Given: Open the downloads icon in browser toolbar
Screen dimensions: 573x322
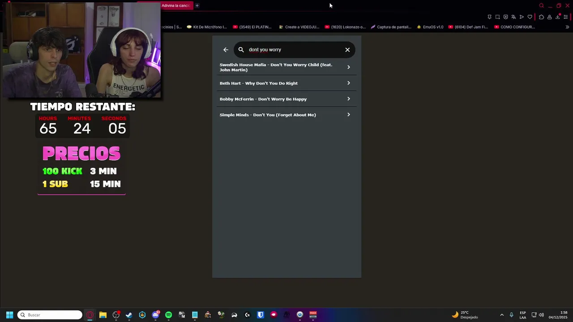Looking at the screenshot, I should click(557, 17).
